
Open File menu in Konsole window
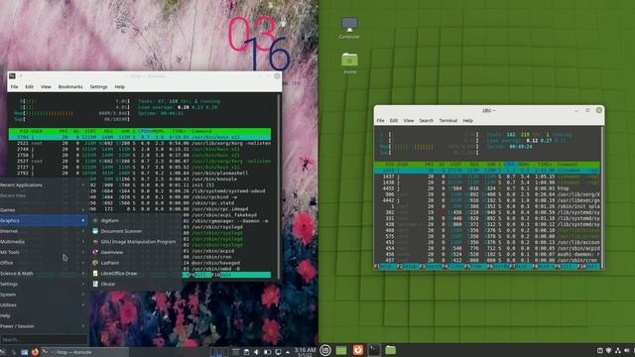coord(15,86)
